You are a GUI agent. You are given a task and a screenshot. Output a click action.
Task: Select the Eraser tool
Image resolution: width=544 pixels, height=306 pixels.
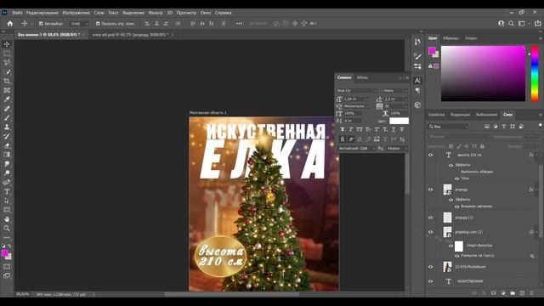[x=7, y=145]
